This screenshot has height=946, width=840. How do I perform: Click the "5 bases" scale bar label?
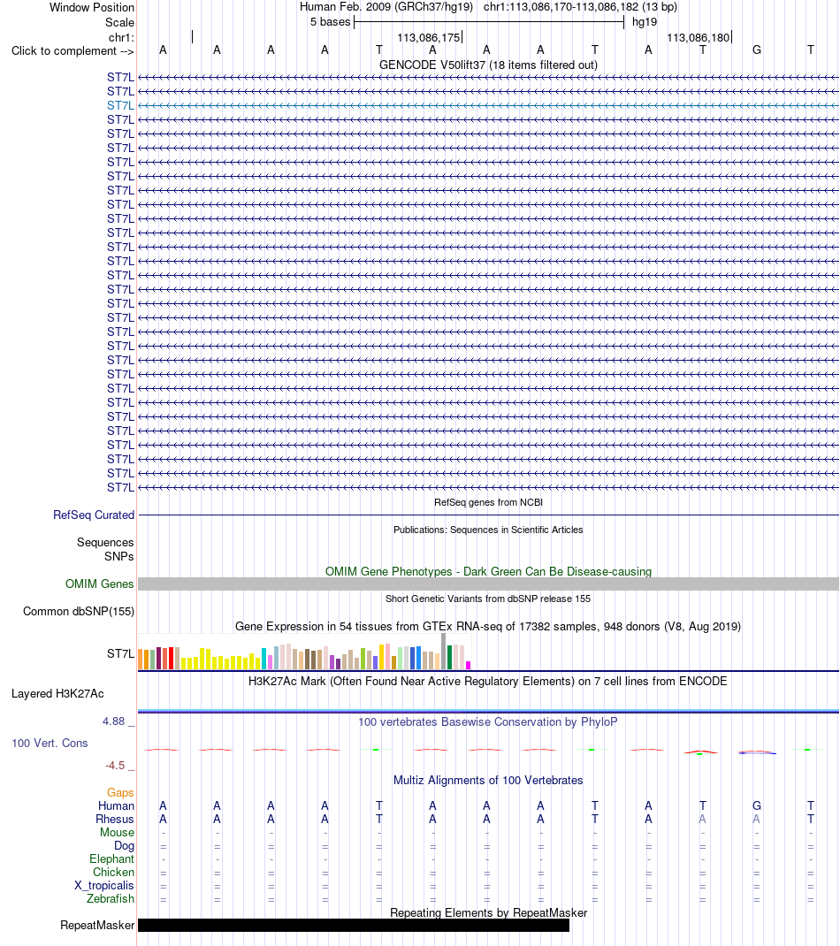pyautogui.click(x=330, y=22)
